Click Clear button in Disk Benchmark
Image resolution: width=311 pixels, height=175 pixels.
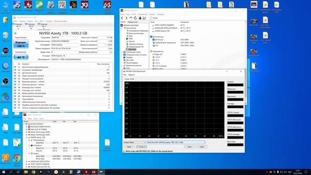pos(202,147)
